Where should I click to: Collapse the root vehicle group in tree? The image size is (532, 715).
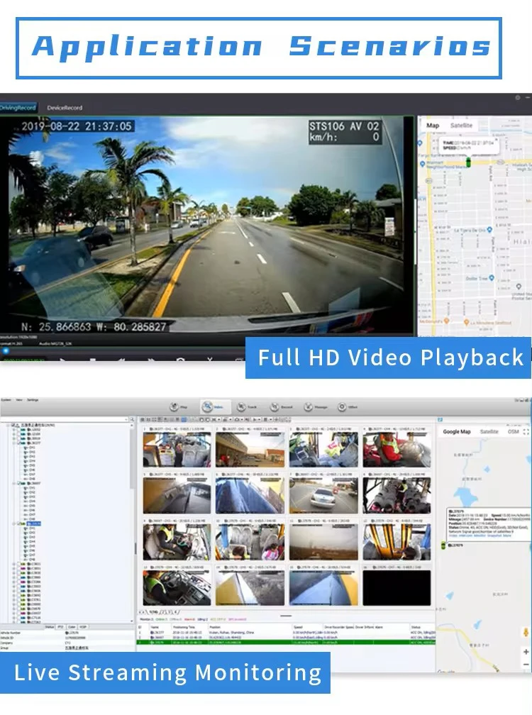click(9, 424)
